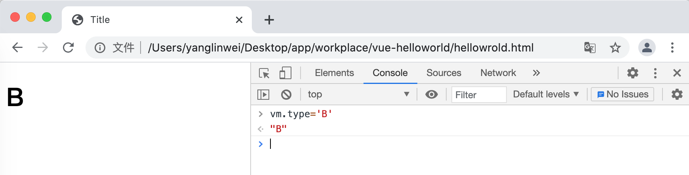
Task: Open DevTools settings gear
Action: (633, 73)
